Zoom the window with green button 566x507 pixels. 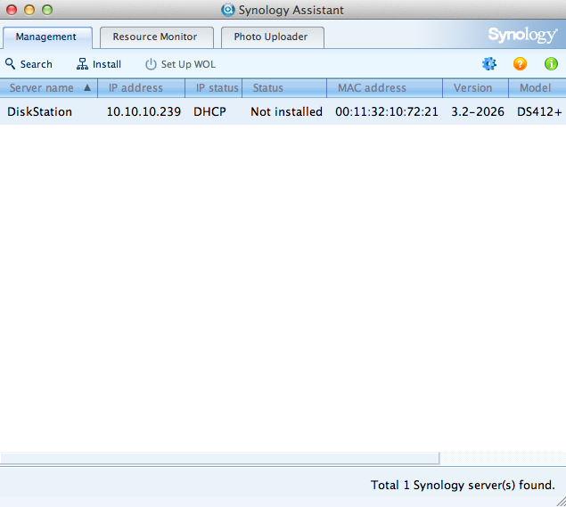click(x=47, y=10)
